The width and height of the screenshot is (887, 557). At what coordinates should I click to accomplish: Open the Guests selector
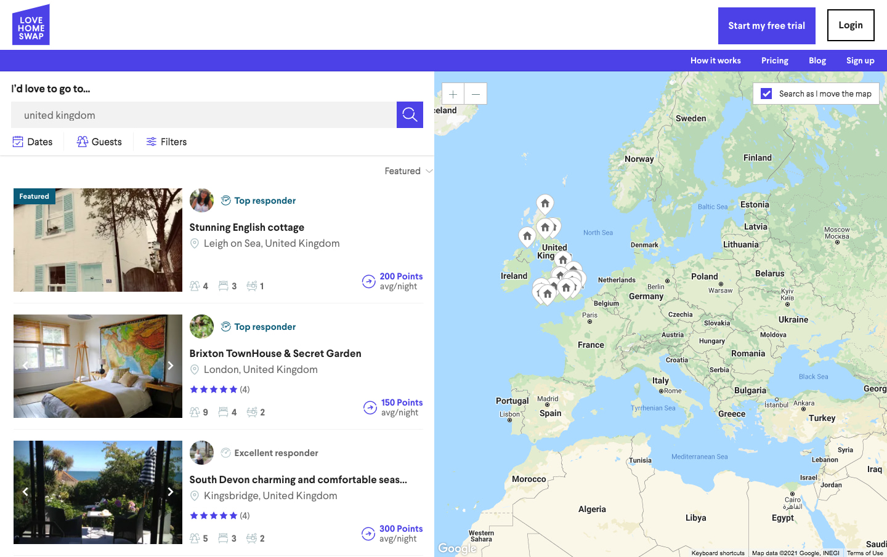click(99, 142)
